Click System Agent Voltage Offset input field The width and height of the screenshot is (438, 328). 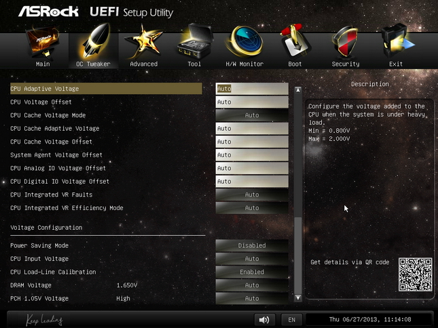point(252,155)
